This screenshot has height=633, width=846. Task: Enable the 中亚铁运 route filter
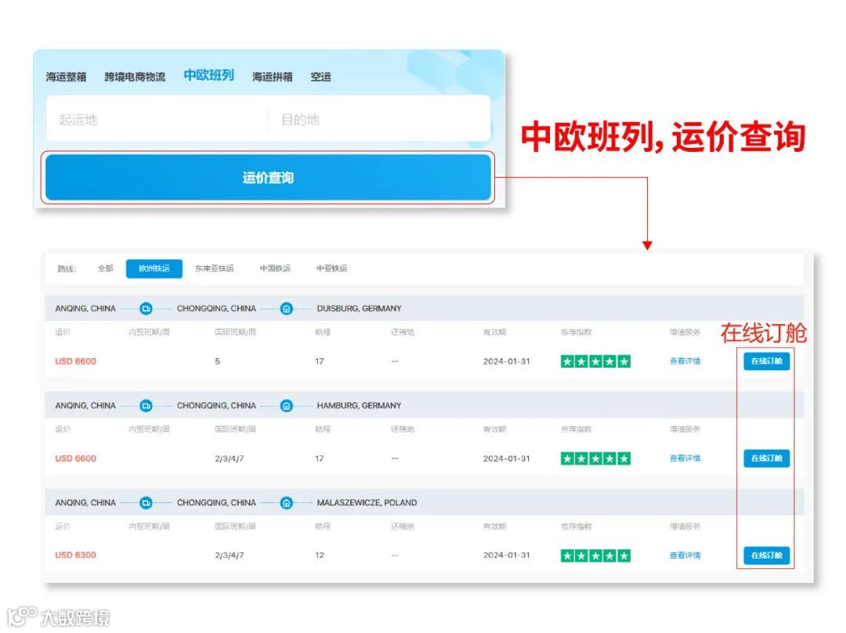pyautogui.click(x=332, y=268)
